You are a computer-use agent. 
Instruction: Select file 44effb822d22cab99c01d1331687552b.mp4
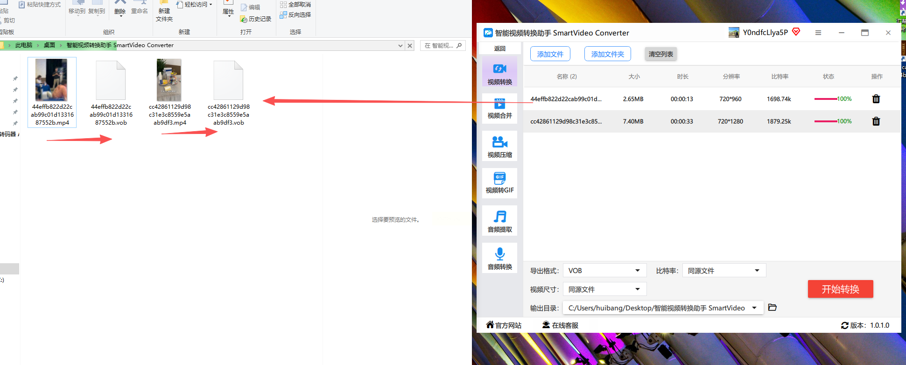click(52, 92)
